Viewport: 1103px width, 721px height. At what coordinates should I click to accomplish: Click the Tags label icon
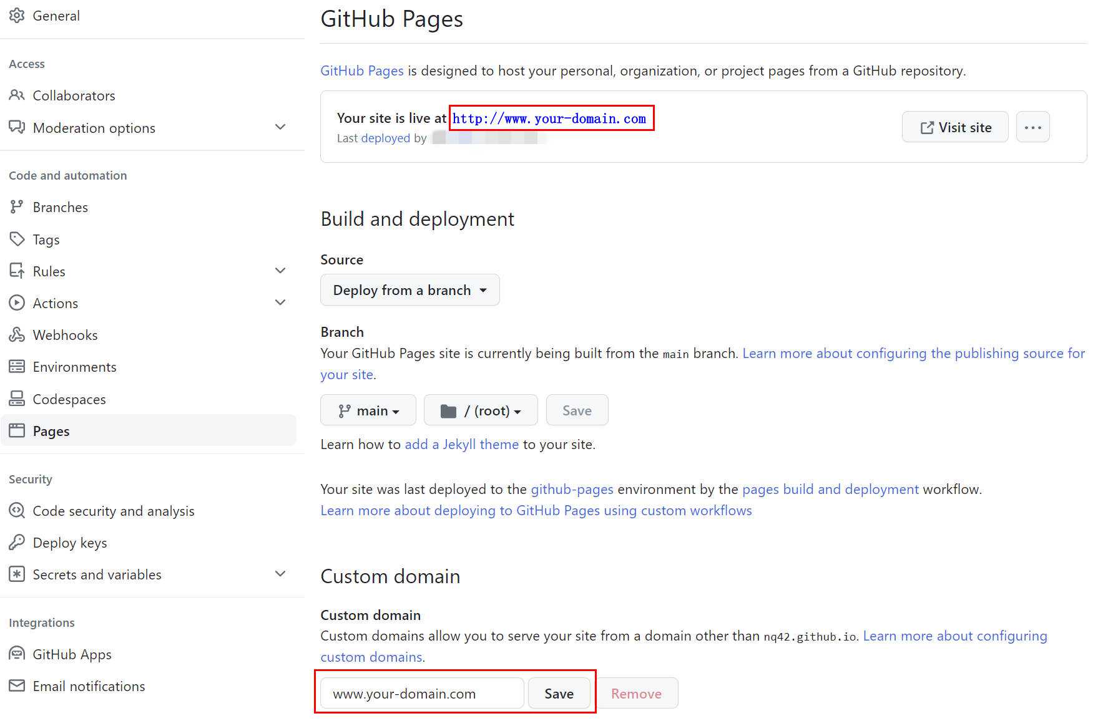17,239
